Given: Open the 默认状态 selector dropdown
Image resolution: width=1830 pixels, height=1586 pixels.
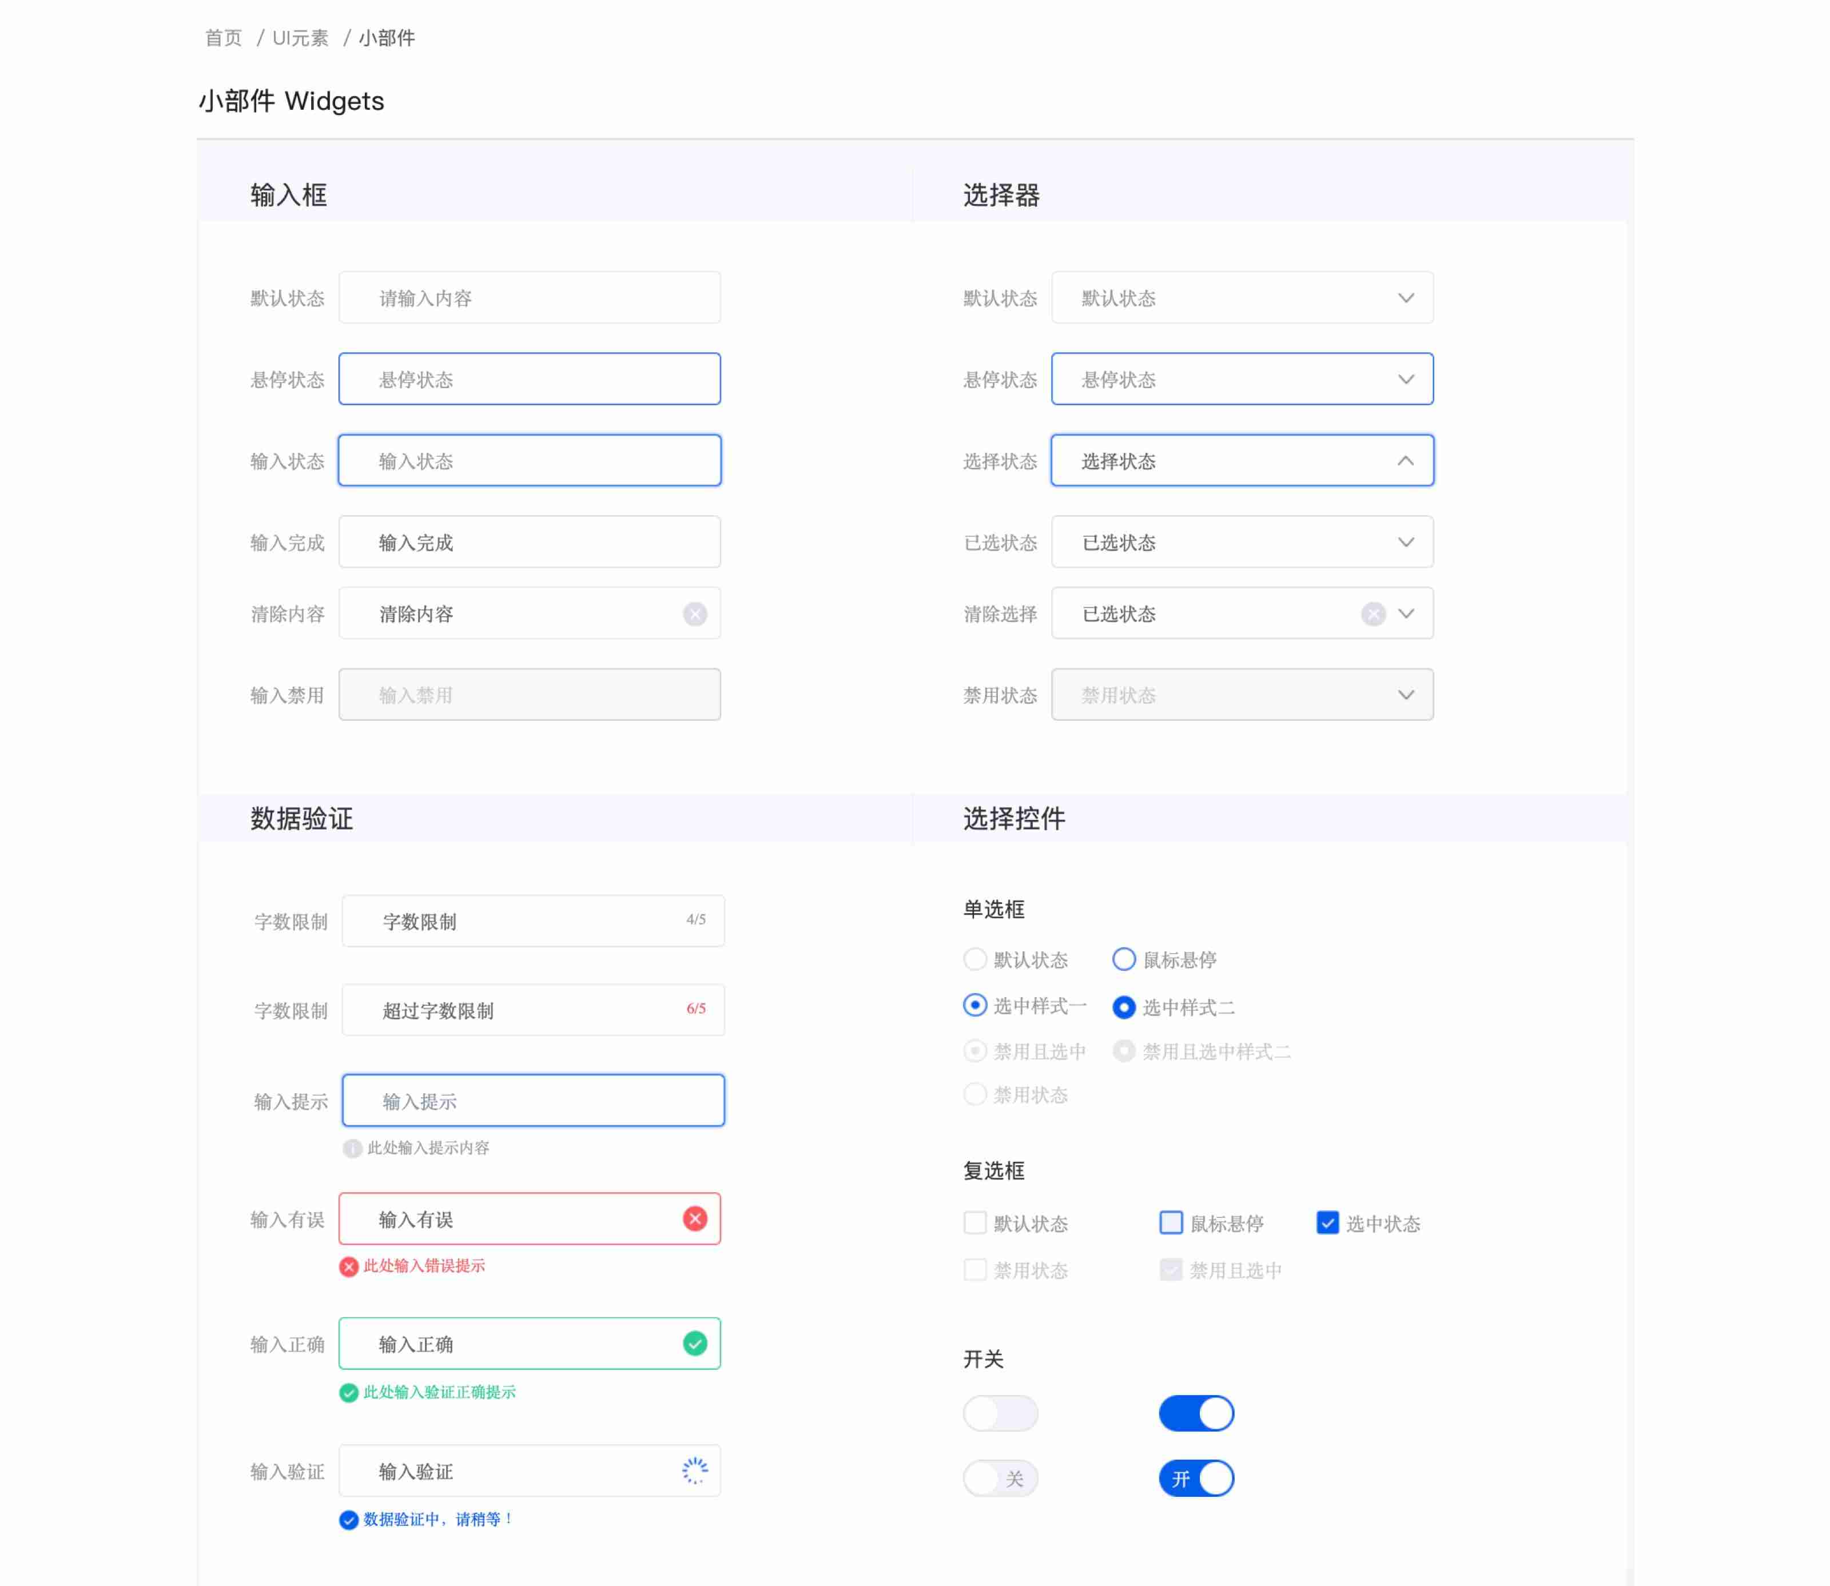Looking at the screenshot, I should tap(1242, 297).
